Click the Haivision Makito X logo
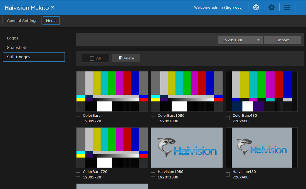The width and height of the screenshot is (306, 189). click(29, 8)
